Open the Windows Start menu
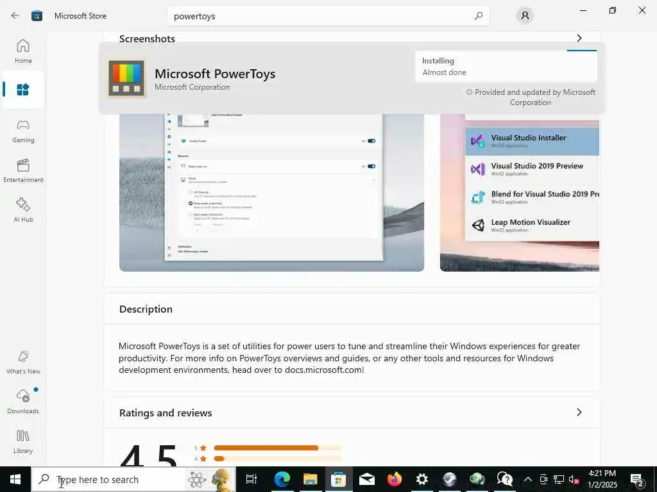This screenshot has width=657, height=492. point(15,479)
